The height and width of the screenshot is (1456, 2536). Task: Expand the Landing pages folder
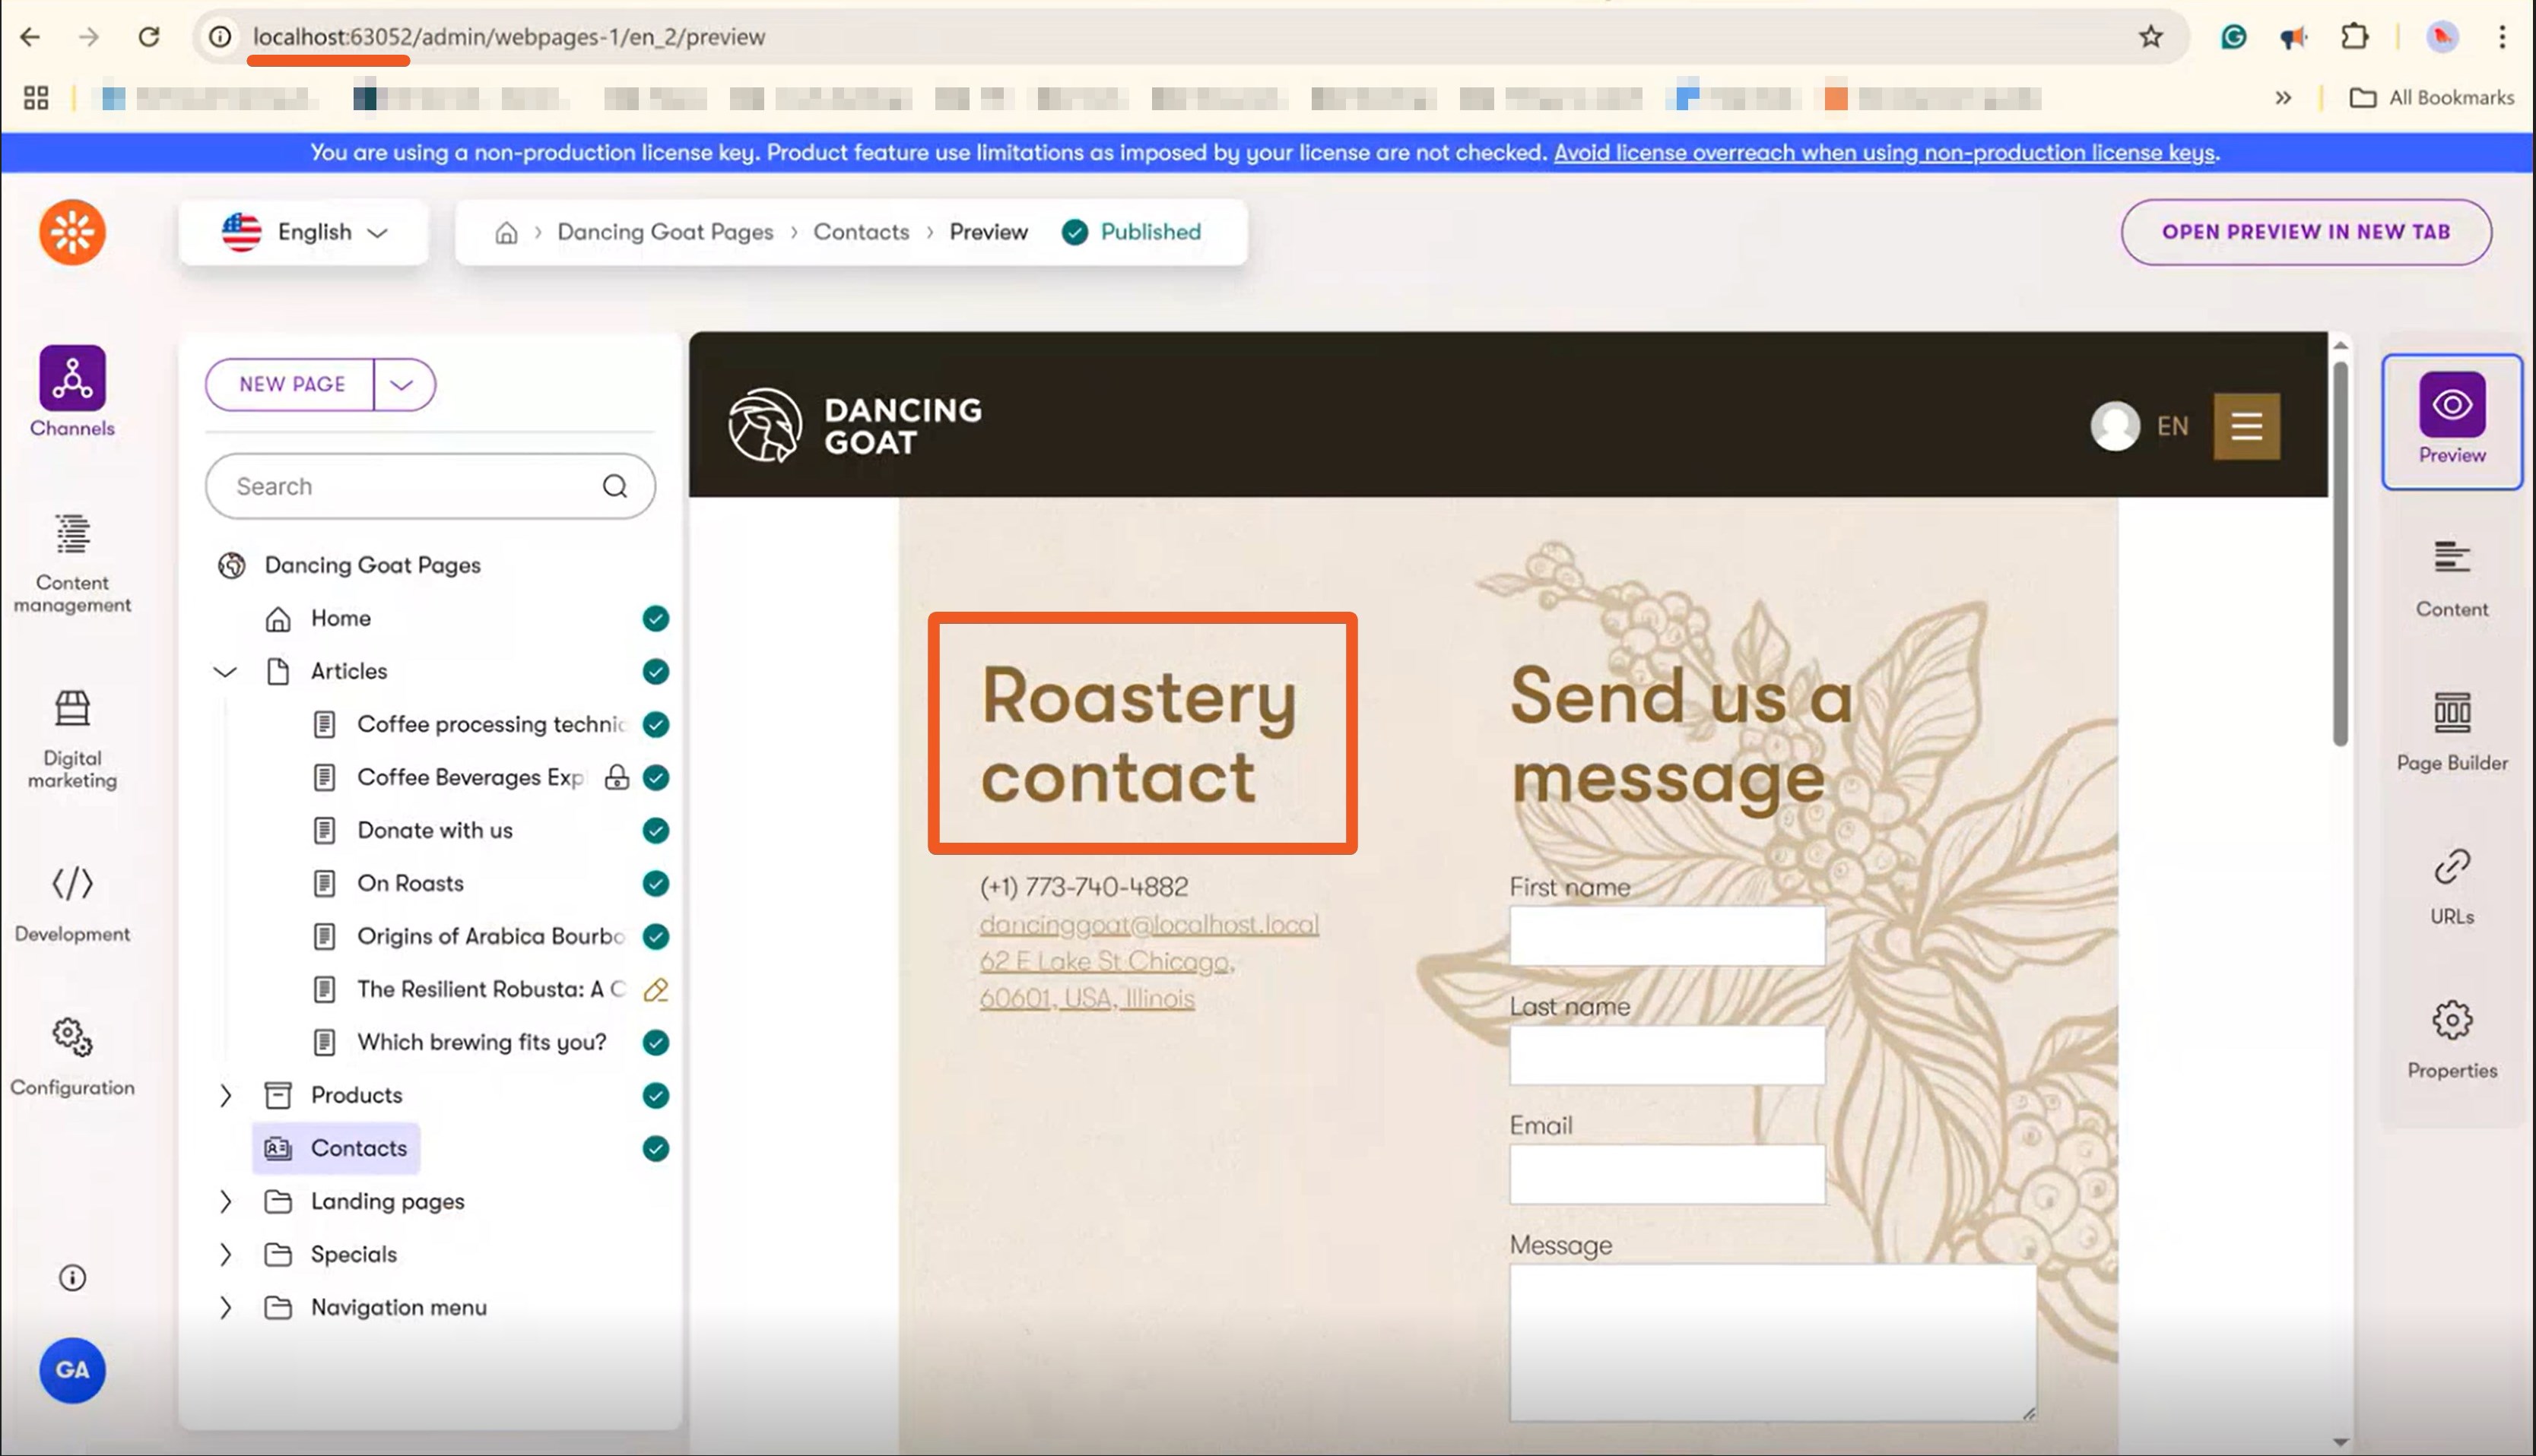click(225, 1201)
